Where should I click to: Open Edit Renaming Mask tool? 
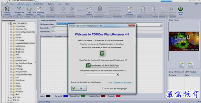click(x=39, y=9)
